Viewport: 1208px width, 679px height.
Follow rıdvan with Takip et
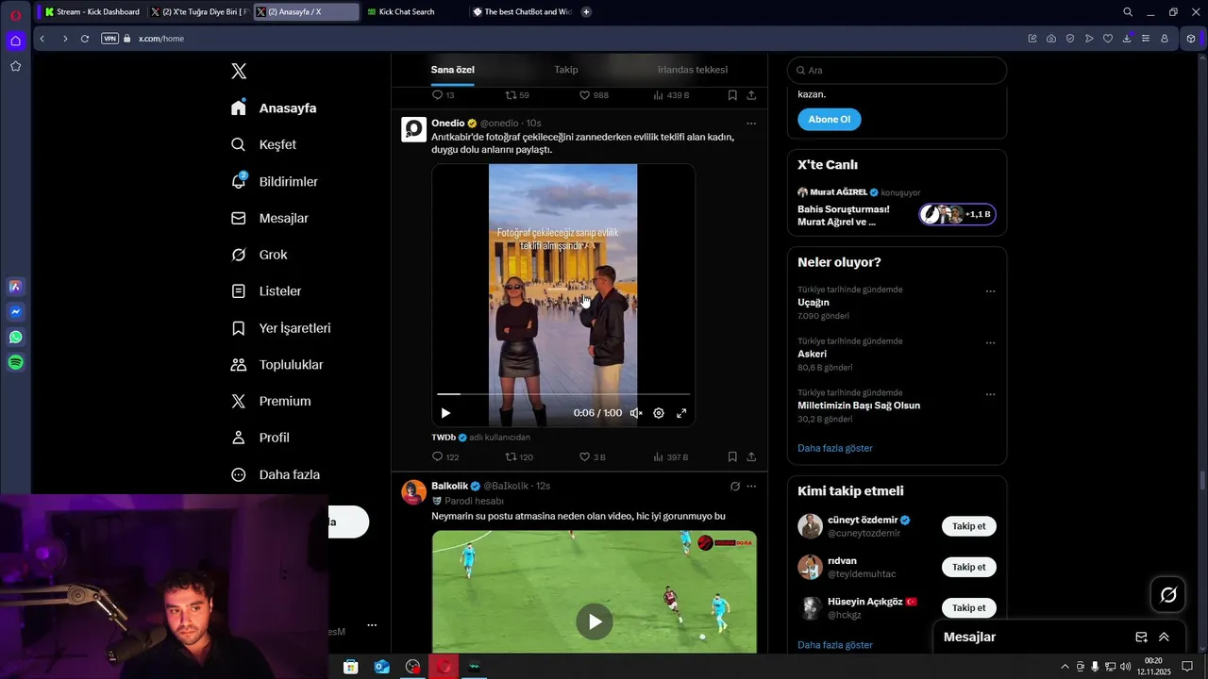pos(969,567)
